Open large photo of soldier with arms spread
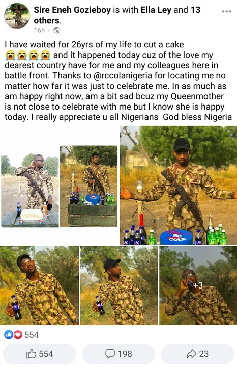The image size is (237, 367). click(x=179, y=185)
